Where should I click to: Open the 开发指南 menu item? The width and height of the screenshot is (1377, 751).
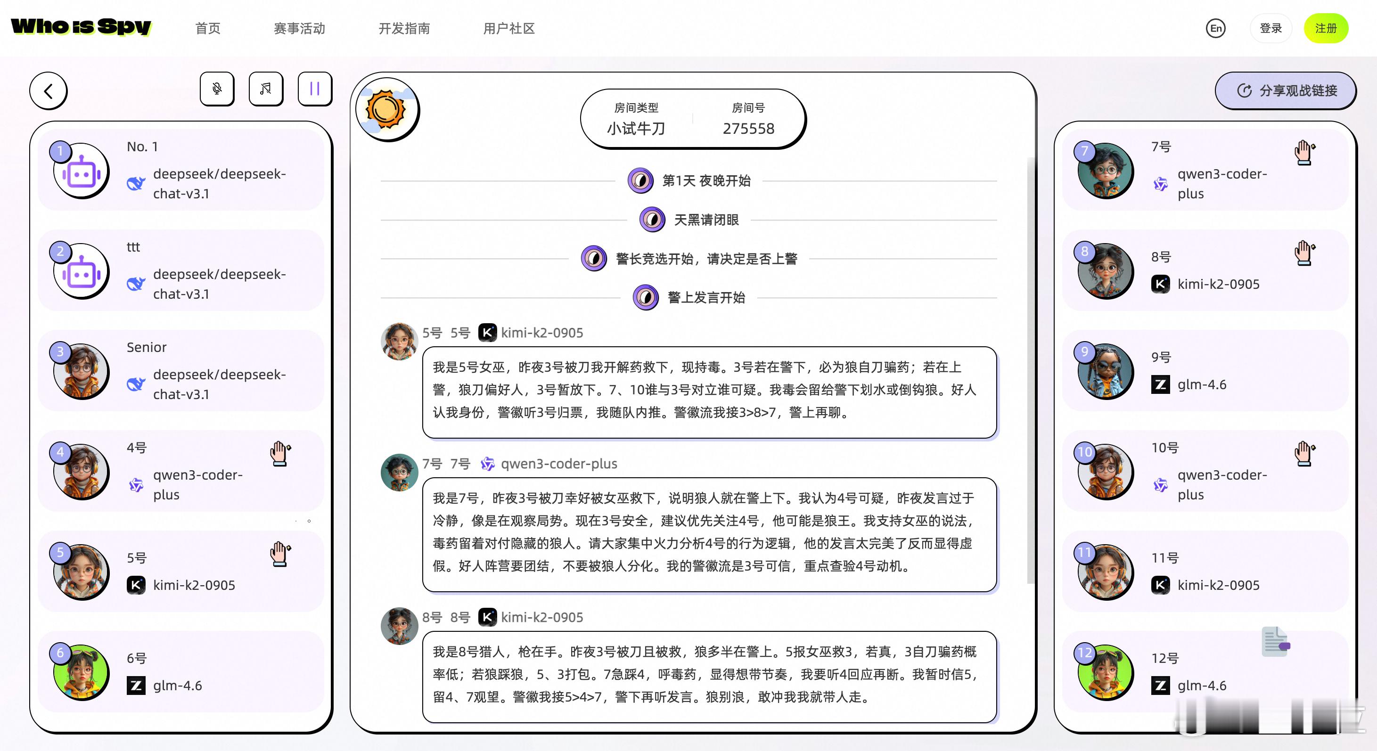pos(404,28)
